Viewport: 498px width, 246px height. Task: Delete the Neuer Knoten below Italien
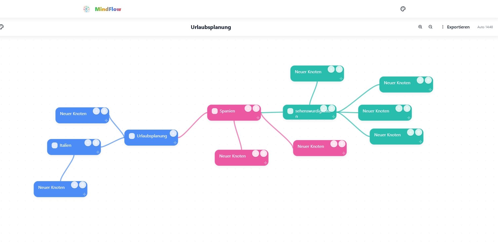click(83, 185)
